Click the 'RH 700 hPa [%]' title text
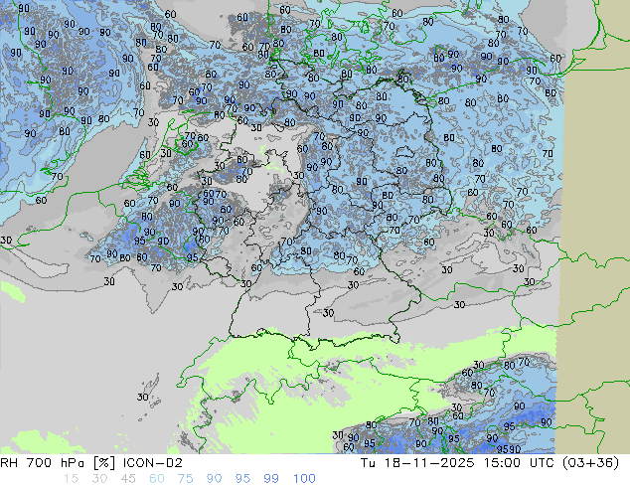 (58, 463)
